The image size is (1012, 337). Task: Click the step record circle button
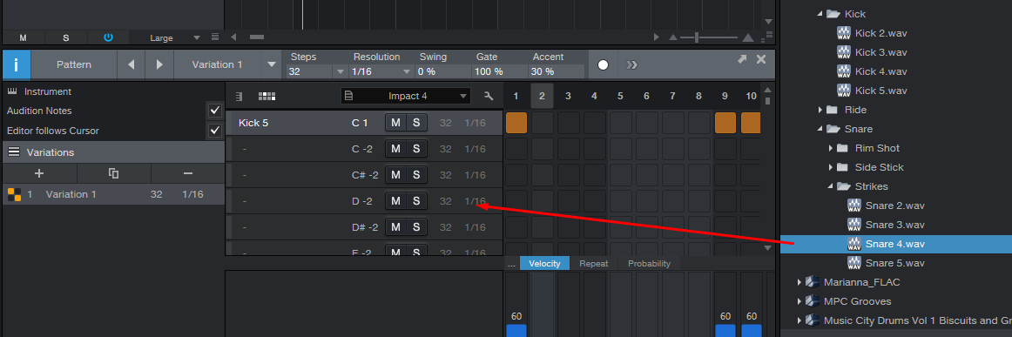[x=603, y=64]
